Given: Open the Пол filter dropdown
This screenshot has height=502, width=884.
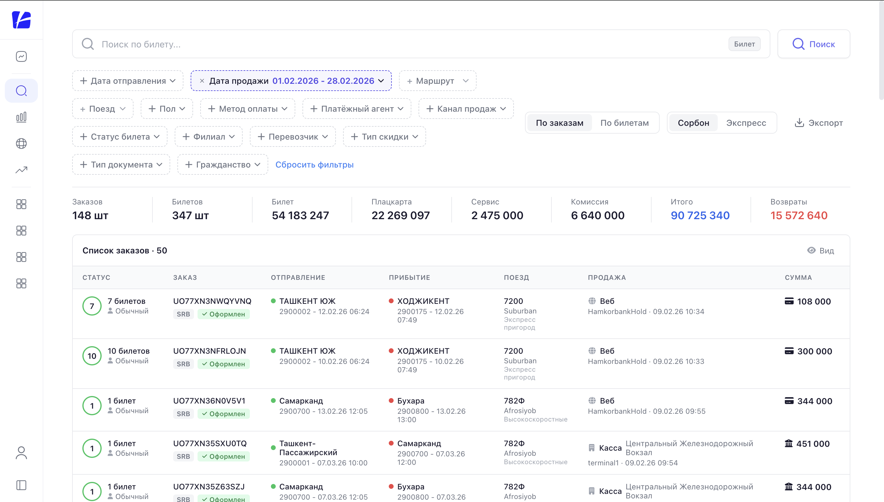Looking at the screenshot, I should coord(167,109).
